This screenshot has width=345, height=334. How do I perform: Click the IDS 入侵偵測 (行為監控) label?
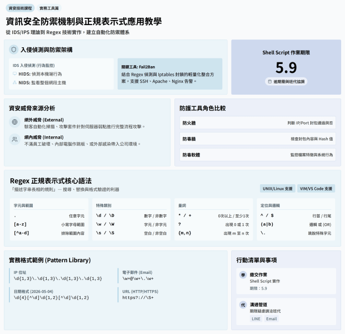(x=34, y=66)
